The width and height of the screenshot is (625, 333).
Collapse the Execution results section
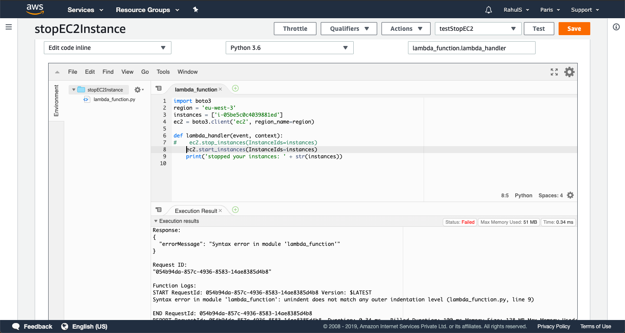click(x=156, y=221)
